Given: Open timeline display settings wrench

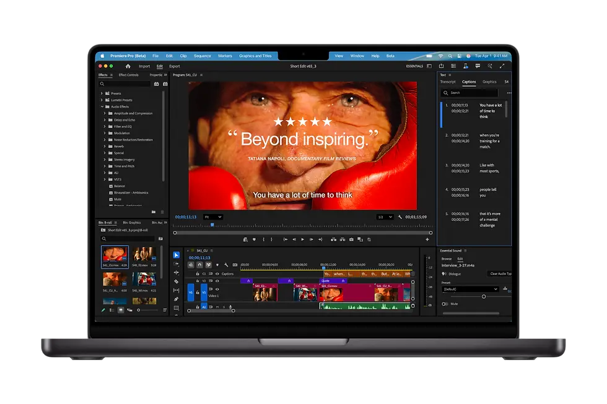Looking at the screenshot, I should pos(226,265).
